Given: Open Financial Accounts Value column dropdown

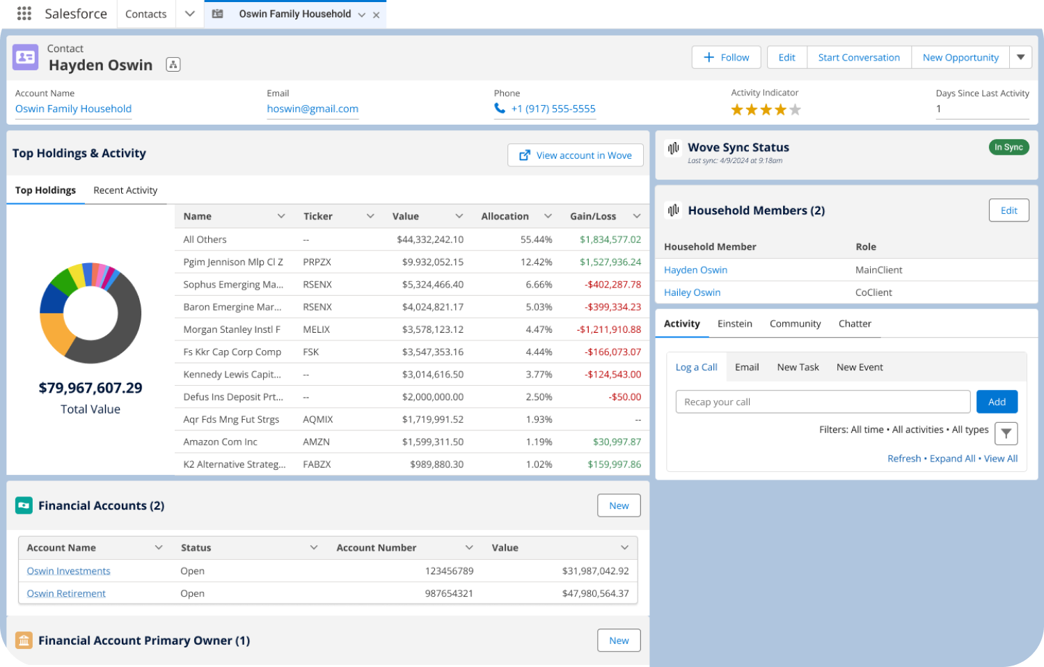Looking at the screenshot, I should coord(624,547).
